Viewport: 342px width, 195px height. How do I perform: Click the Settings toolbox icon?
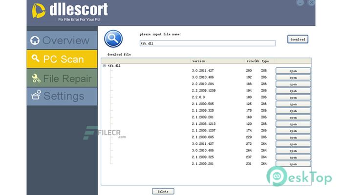36,95
